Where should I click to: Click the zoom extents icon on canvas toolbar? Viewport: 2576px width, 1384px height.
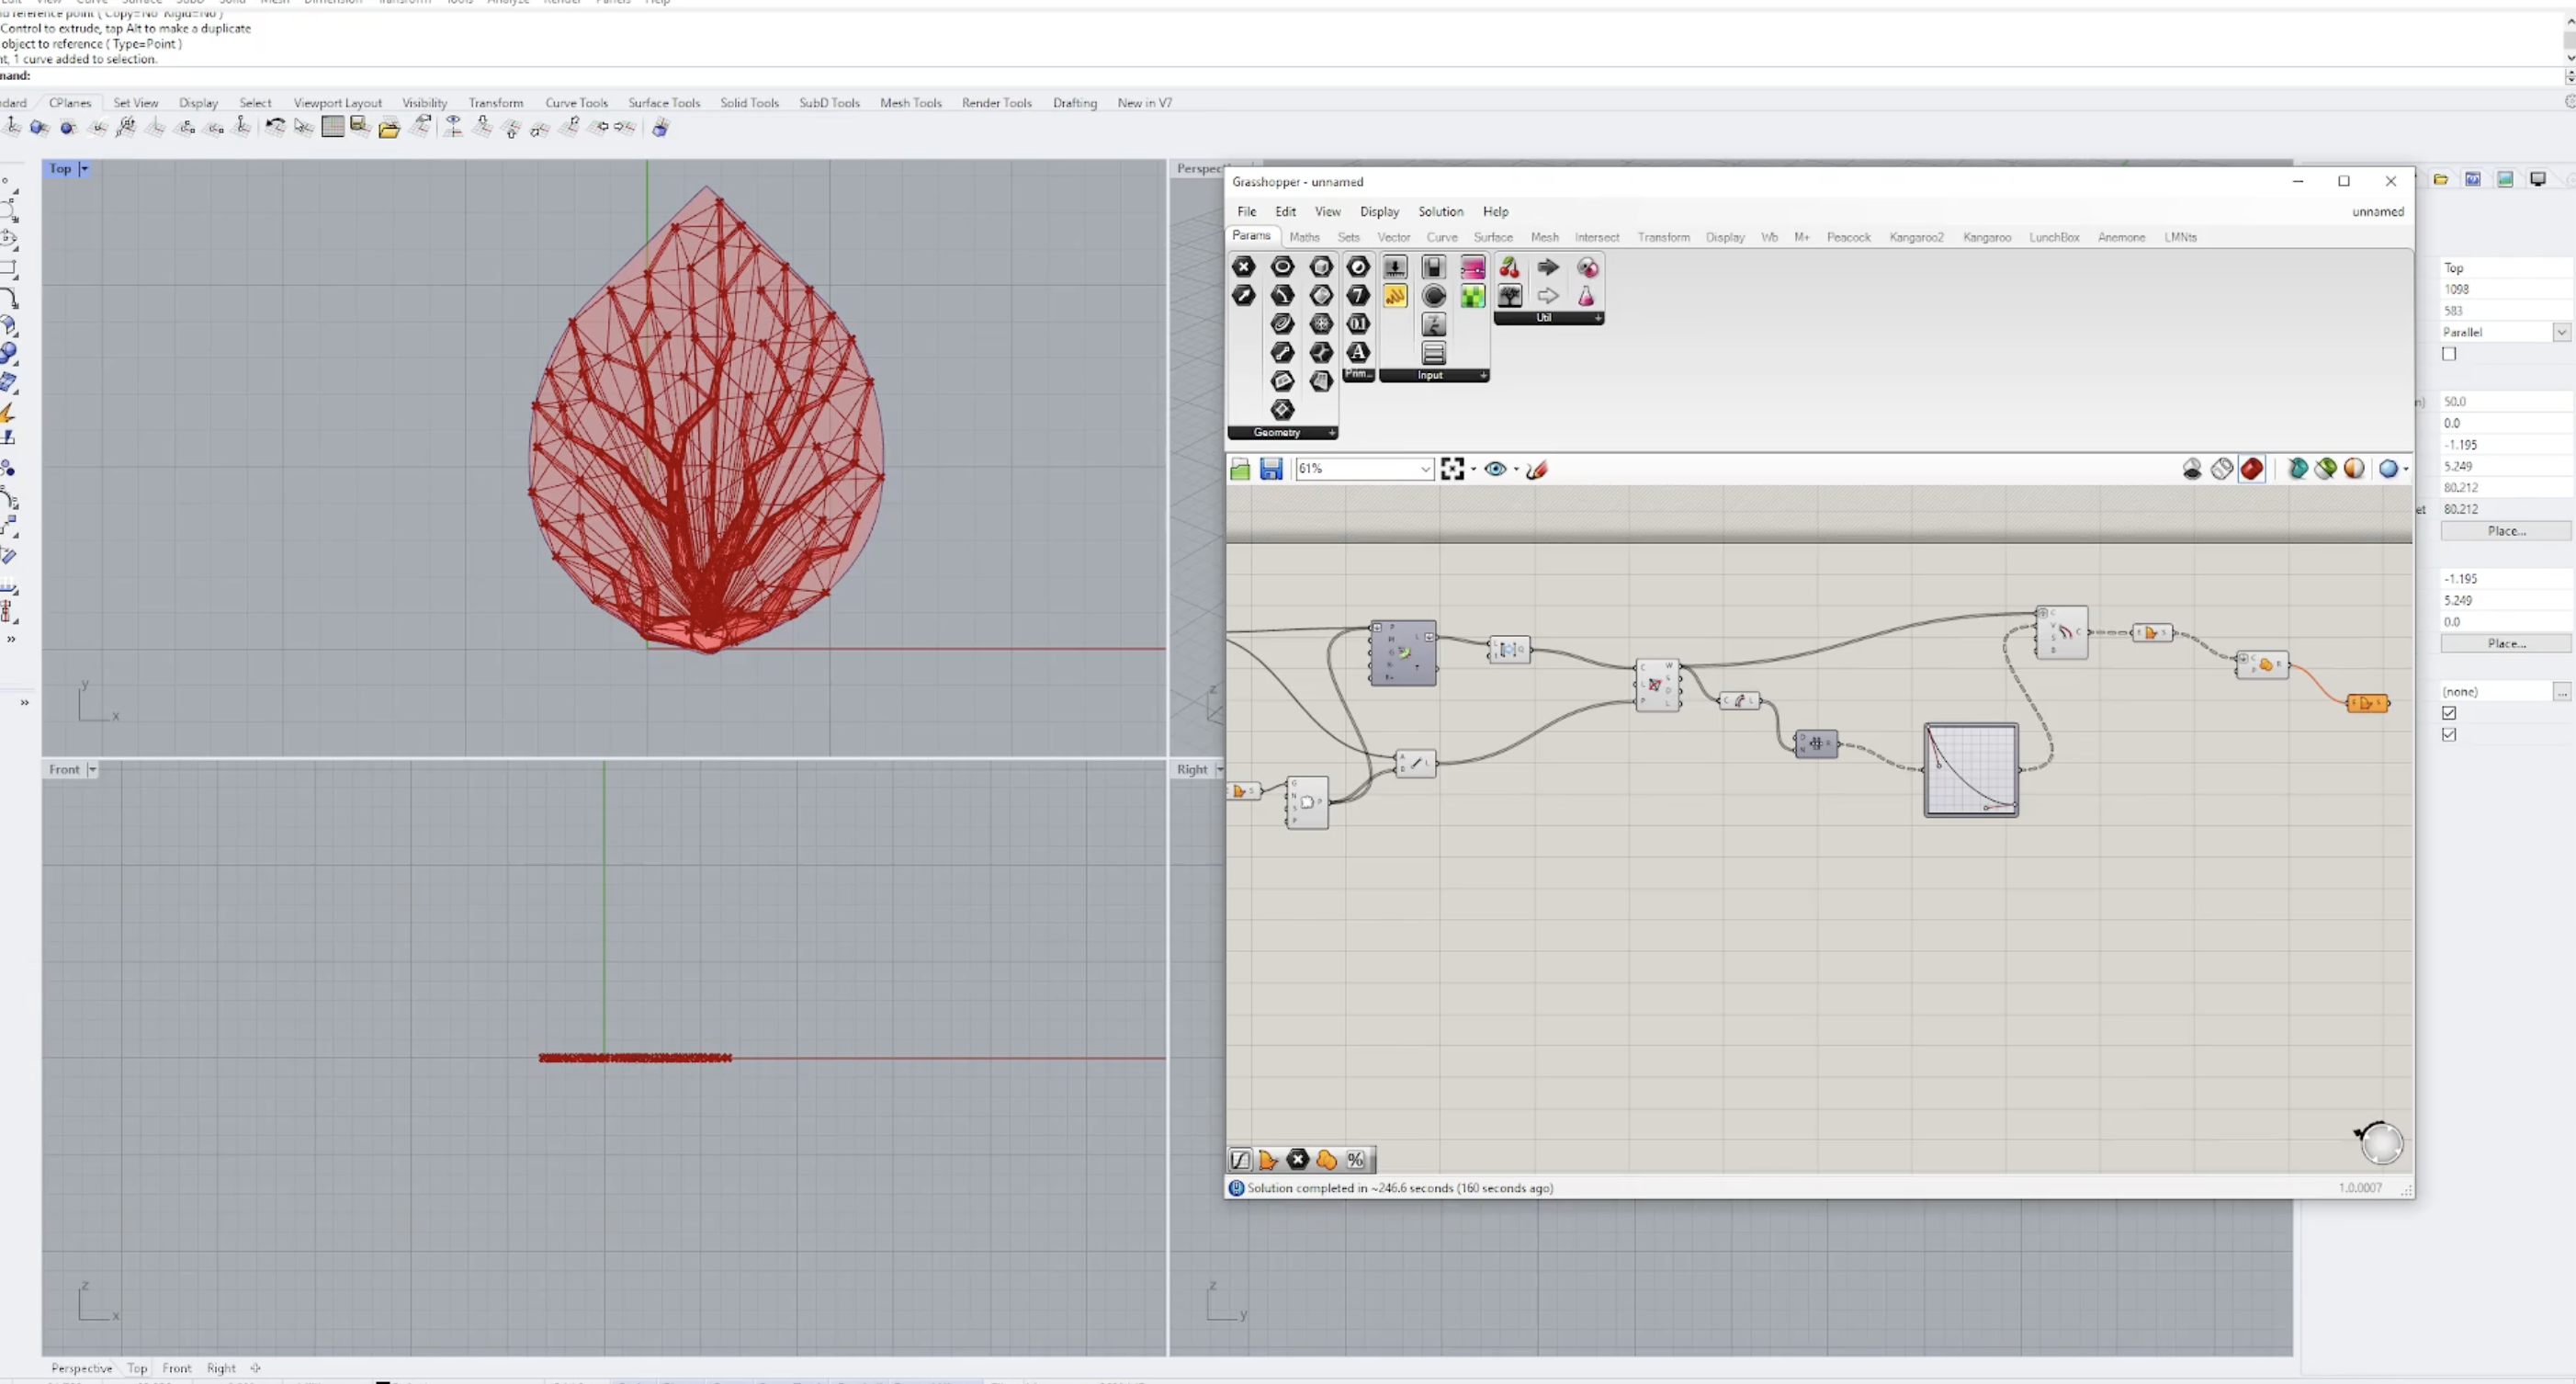[1452, 469]
